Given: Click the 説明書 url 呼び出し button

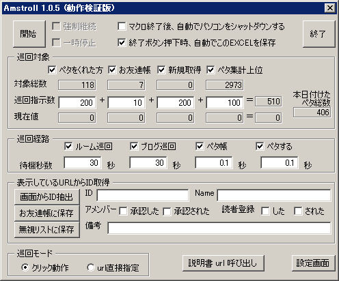Looking at the screenshot, I should (223, 263).
